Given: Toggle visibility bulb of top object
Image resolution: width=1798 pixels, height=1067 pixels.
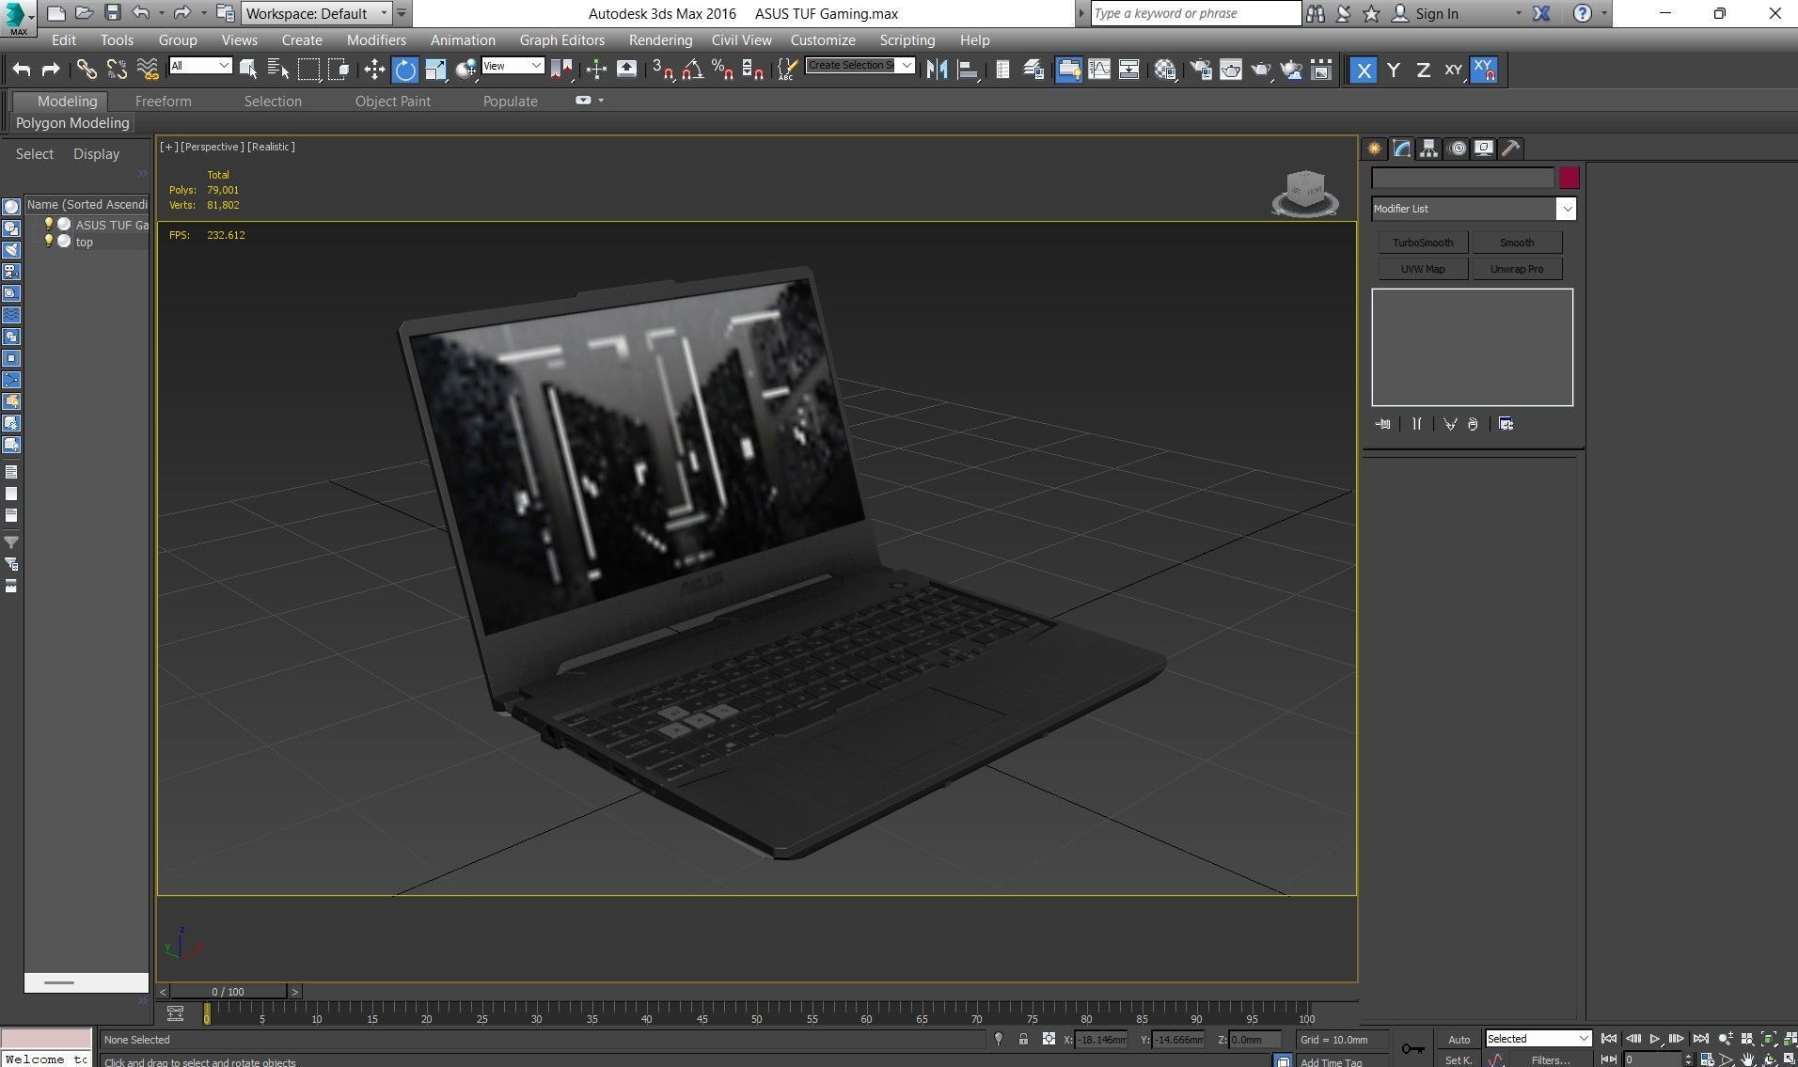Looking at the screenshot, I should (49, 242).
